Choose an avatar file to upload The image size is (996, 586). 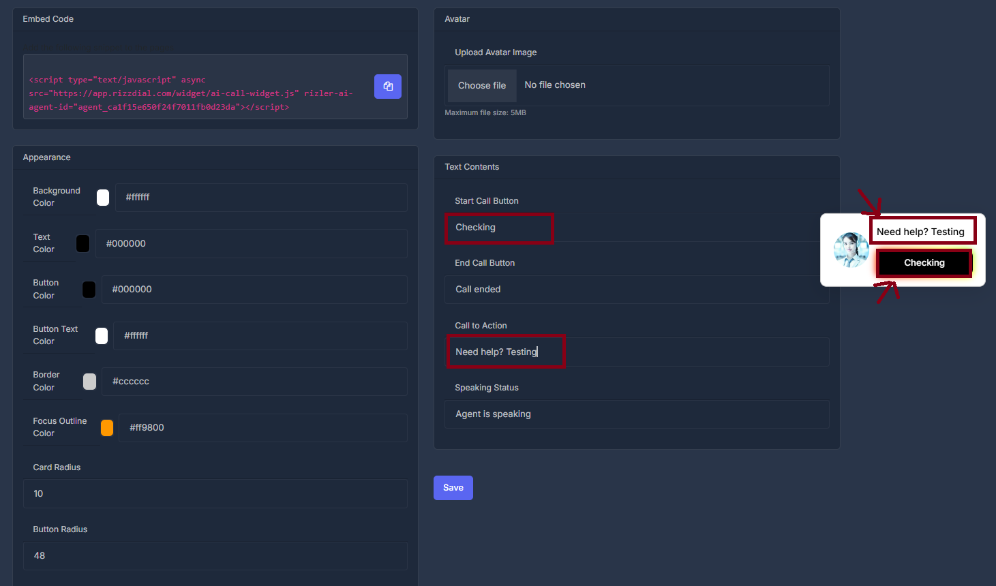click(x=482, y=86)
